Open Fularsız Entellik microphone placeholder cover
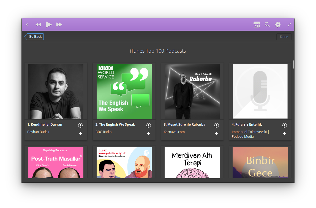316x208 pixels. [260, 91]
